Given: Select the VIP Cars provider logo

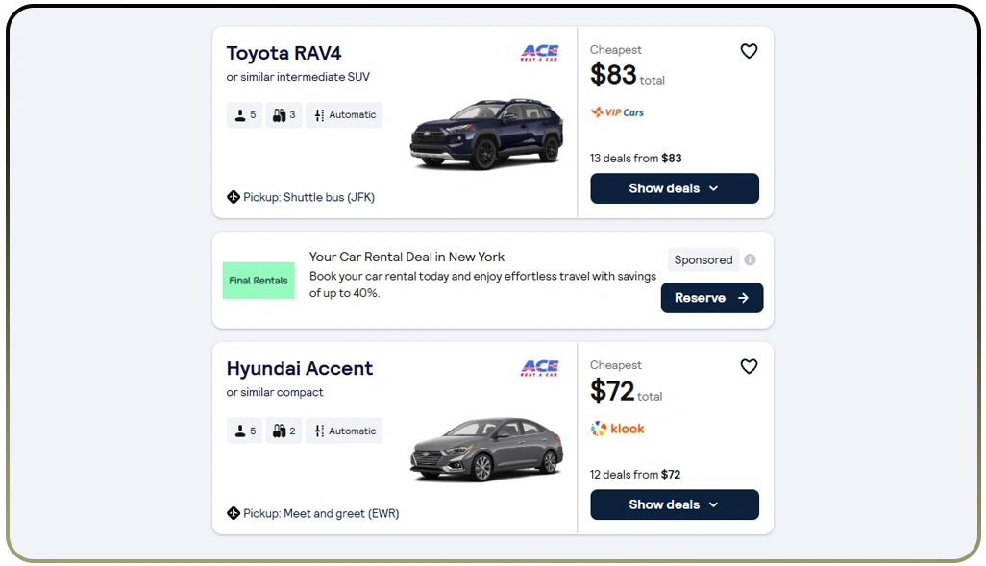Looking at the screenshot, I should (617, 112).
